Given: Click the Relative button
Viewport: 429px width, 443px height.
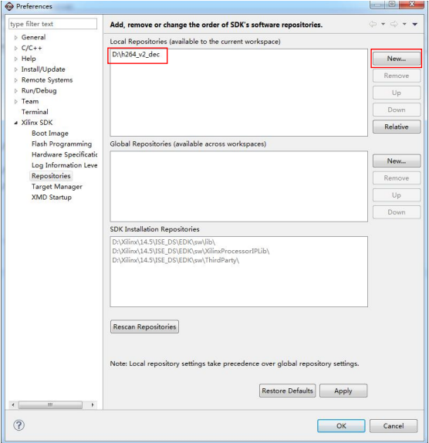Looking at the screenshot, I should pyautogui.click(x=397, y=127).
